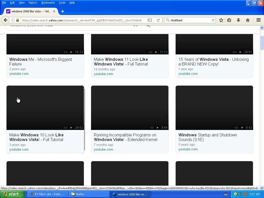This screenshot has width=264, height=198.
Task: Click the eye icon on the 8:42 video
Action: coord(236,128)
